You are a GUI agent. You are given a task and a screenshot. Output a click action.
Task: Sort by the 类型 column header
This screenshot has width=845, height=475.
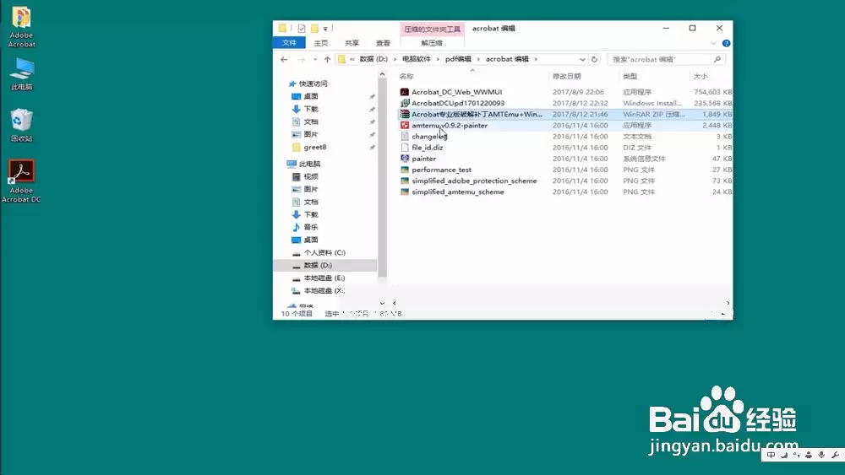pos(630,77)
